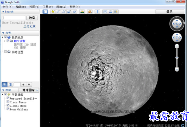Move selected place down with down arrow
Image resolution: width=192 pixels, height=127 pixels.
[x=29, y=84]
